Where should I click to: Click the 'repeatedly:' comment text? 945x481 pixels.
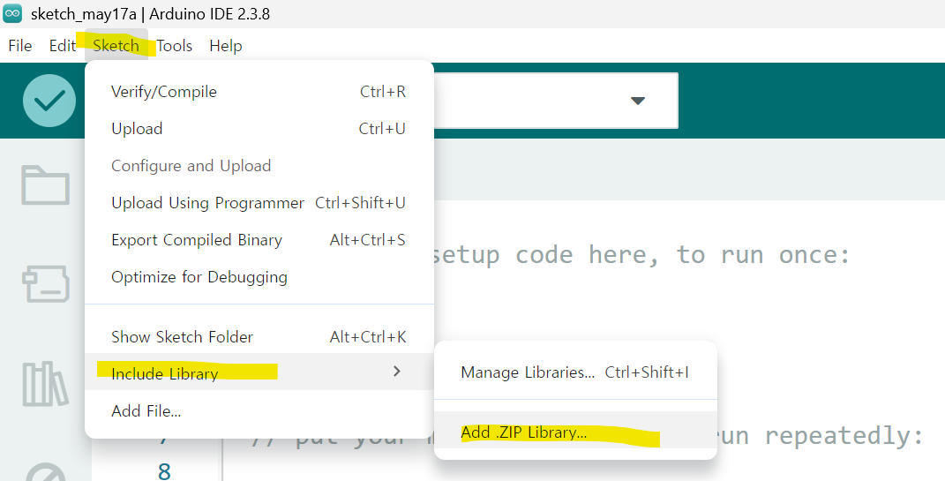coord(844,435)
